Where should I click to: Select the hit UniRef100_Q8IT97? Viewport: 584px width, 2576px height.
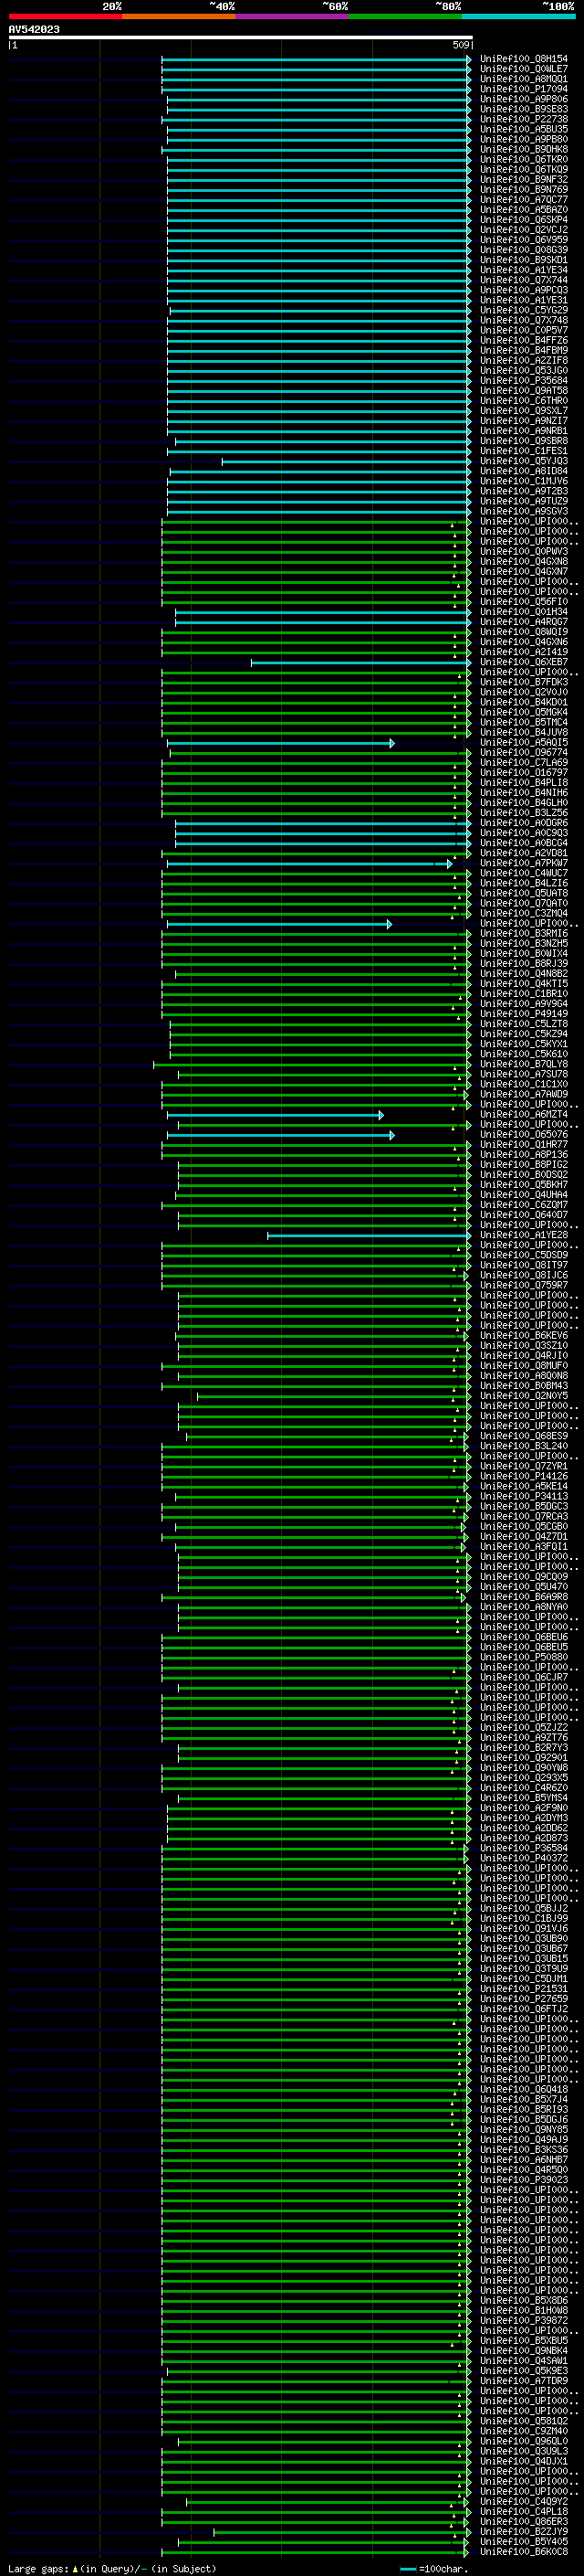[523, 1266]
